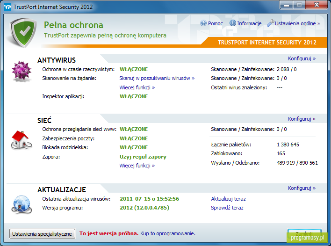Click the Zamknij button
Image resolution: width=331 pixels, height=246 pixels.
[304, 234]
